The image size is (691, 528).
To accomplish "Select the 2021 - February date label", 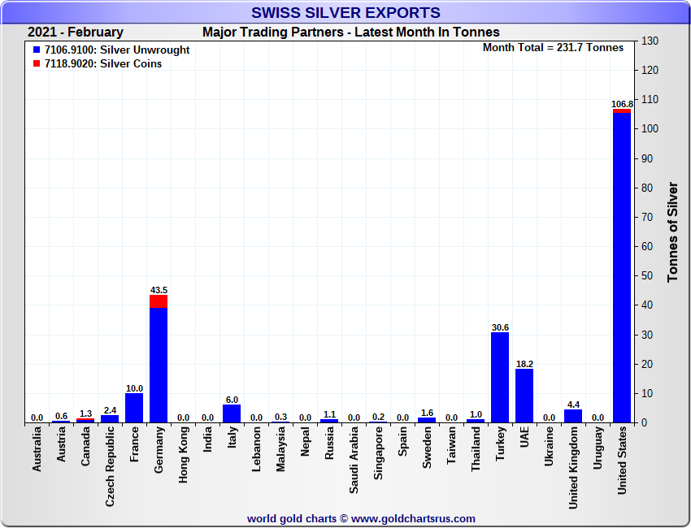I will click(x=76, y=32).
